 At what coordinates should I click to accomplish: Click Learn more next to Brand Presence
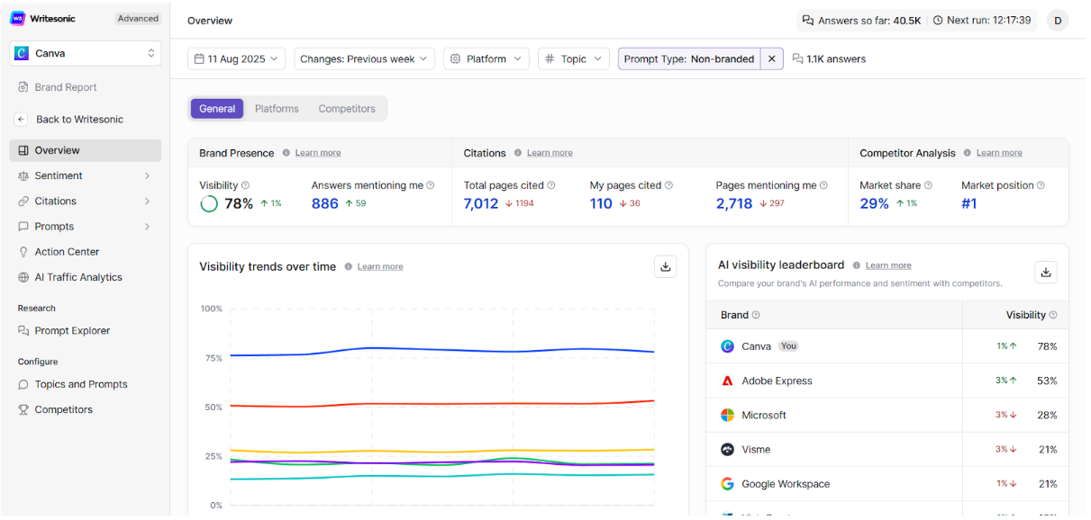[x=318, y=153]
